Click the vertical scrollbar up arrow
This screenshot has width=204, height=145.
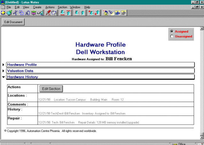click(x=202, y=28)
